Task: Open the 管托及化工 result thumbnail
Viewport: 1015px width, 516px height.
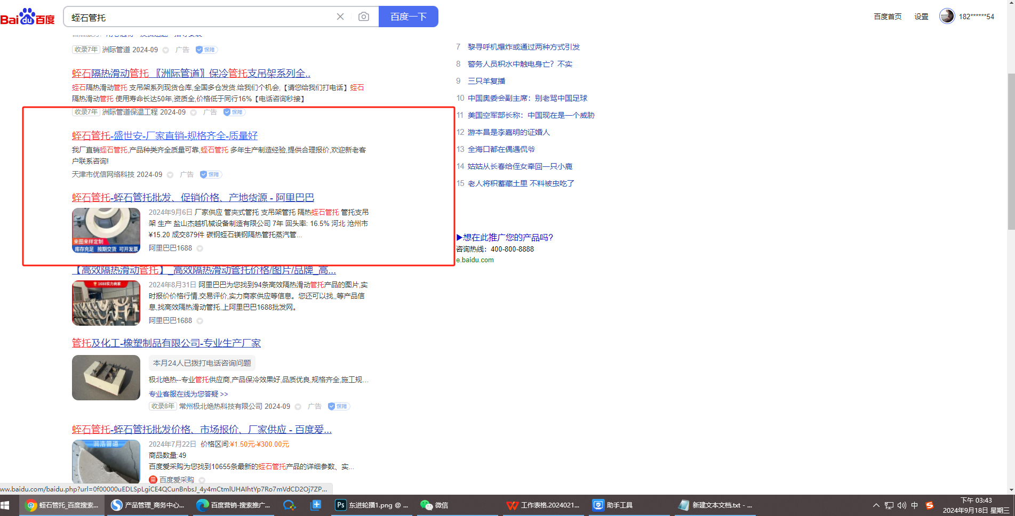Action: (106, 377)
